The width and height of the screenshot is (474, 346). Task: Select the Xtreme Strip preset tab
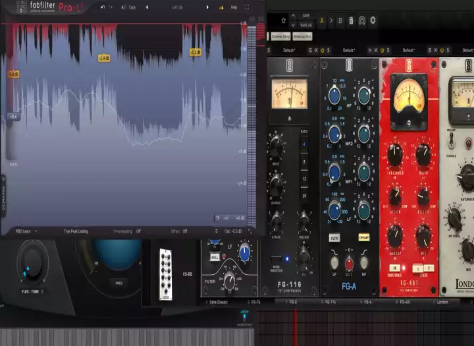tap(280, 37)
